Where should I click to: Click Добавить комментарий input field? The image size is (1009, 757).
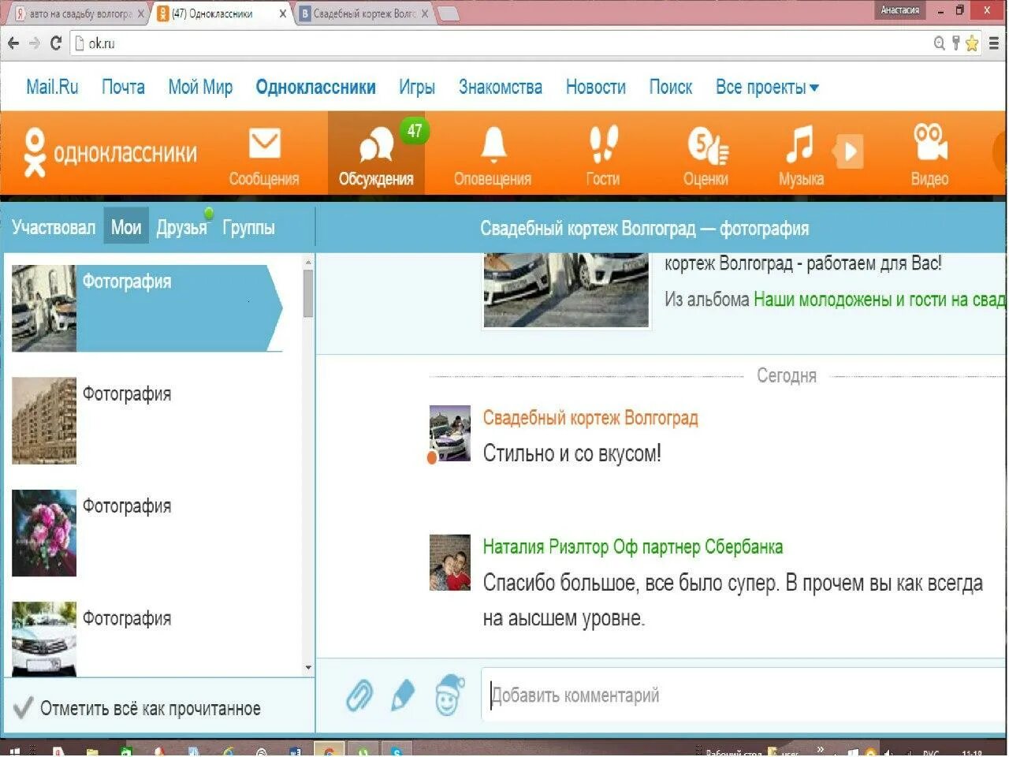pos(744,695)
